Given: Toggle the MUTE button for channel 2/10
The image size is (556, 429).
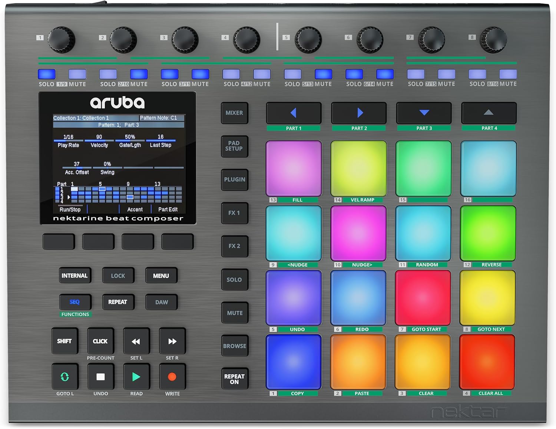Looking at the screenshot, I should tap(139, 74).
